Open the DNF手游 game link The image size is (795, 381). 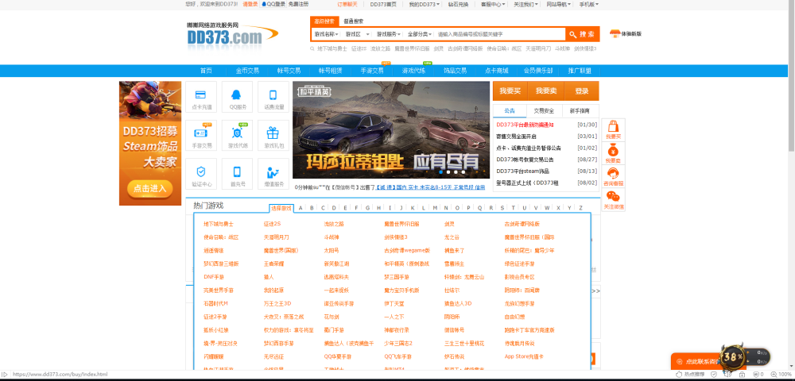(x=213, y=277)
